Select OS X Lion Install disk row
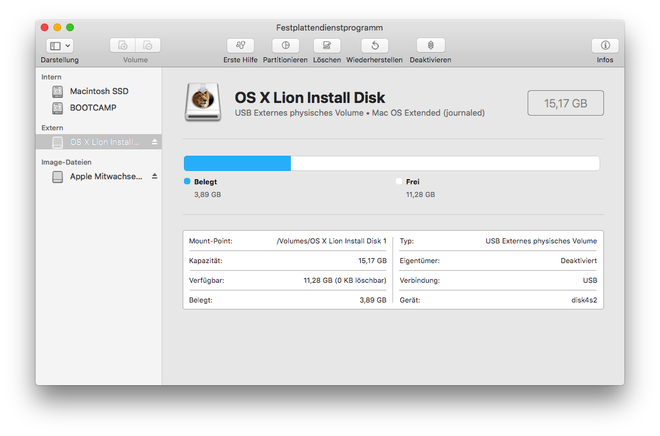The width and height of the screenshot is (660, 436). (x=99, y=142)
